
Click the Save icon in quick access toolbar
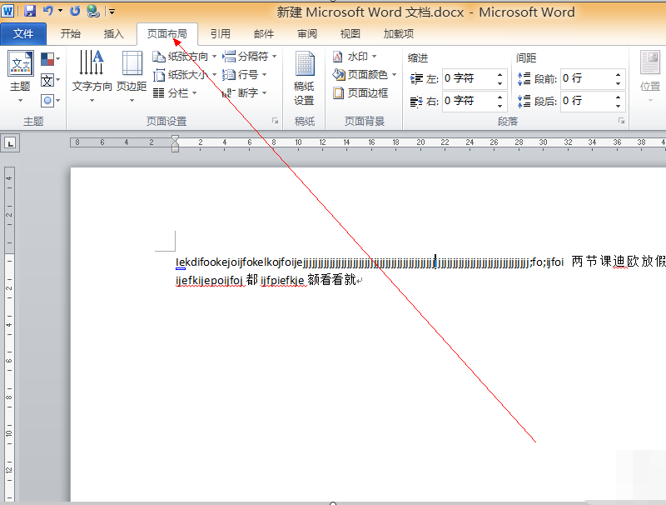click(30, 11)
